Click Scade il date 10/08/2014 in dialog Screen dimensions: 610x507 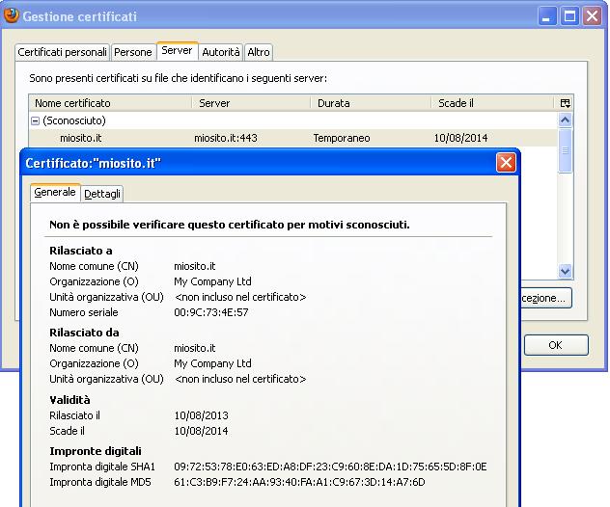click(x=201, y=431)
